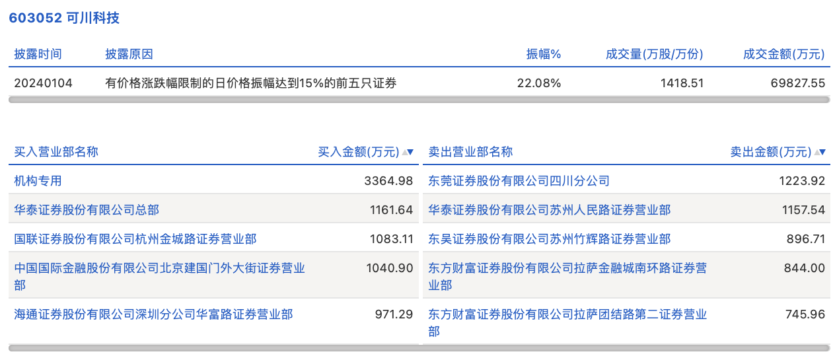Viewport: 835px width, 362px height.
Task: Click the 卖出营业部名称 column header
Action: point(470,152)
